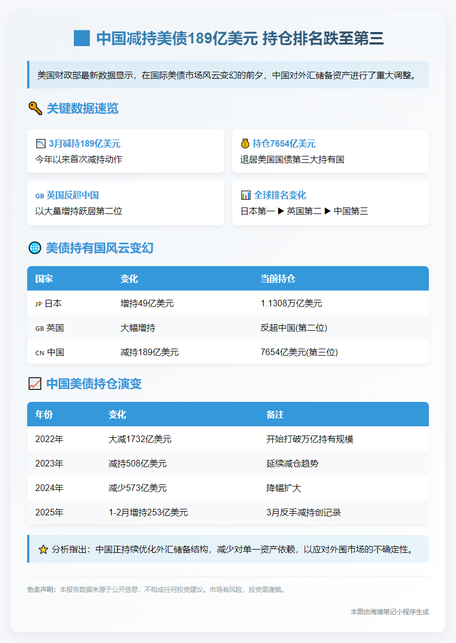
Task: Click the 免责声明 disclaimer text
Action: pyautogui.click(x=157, y=590)
